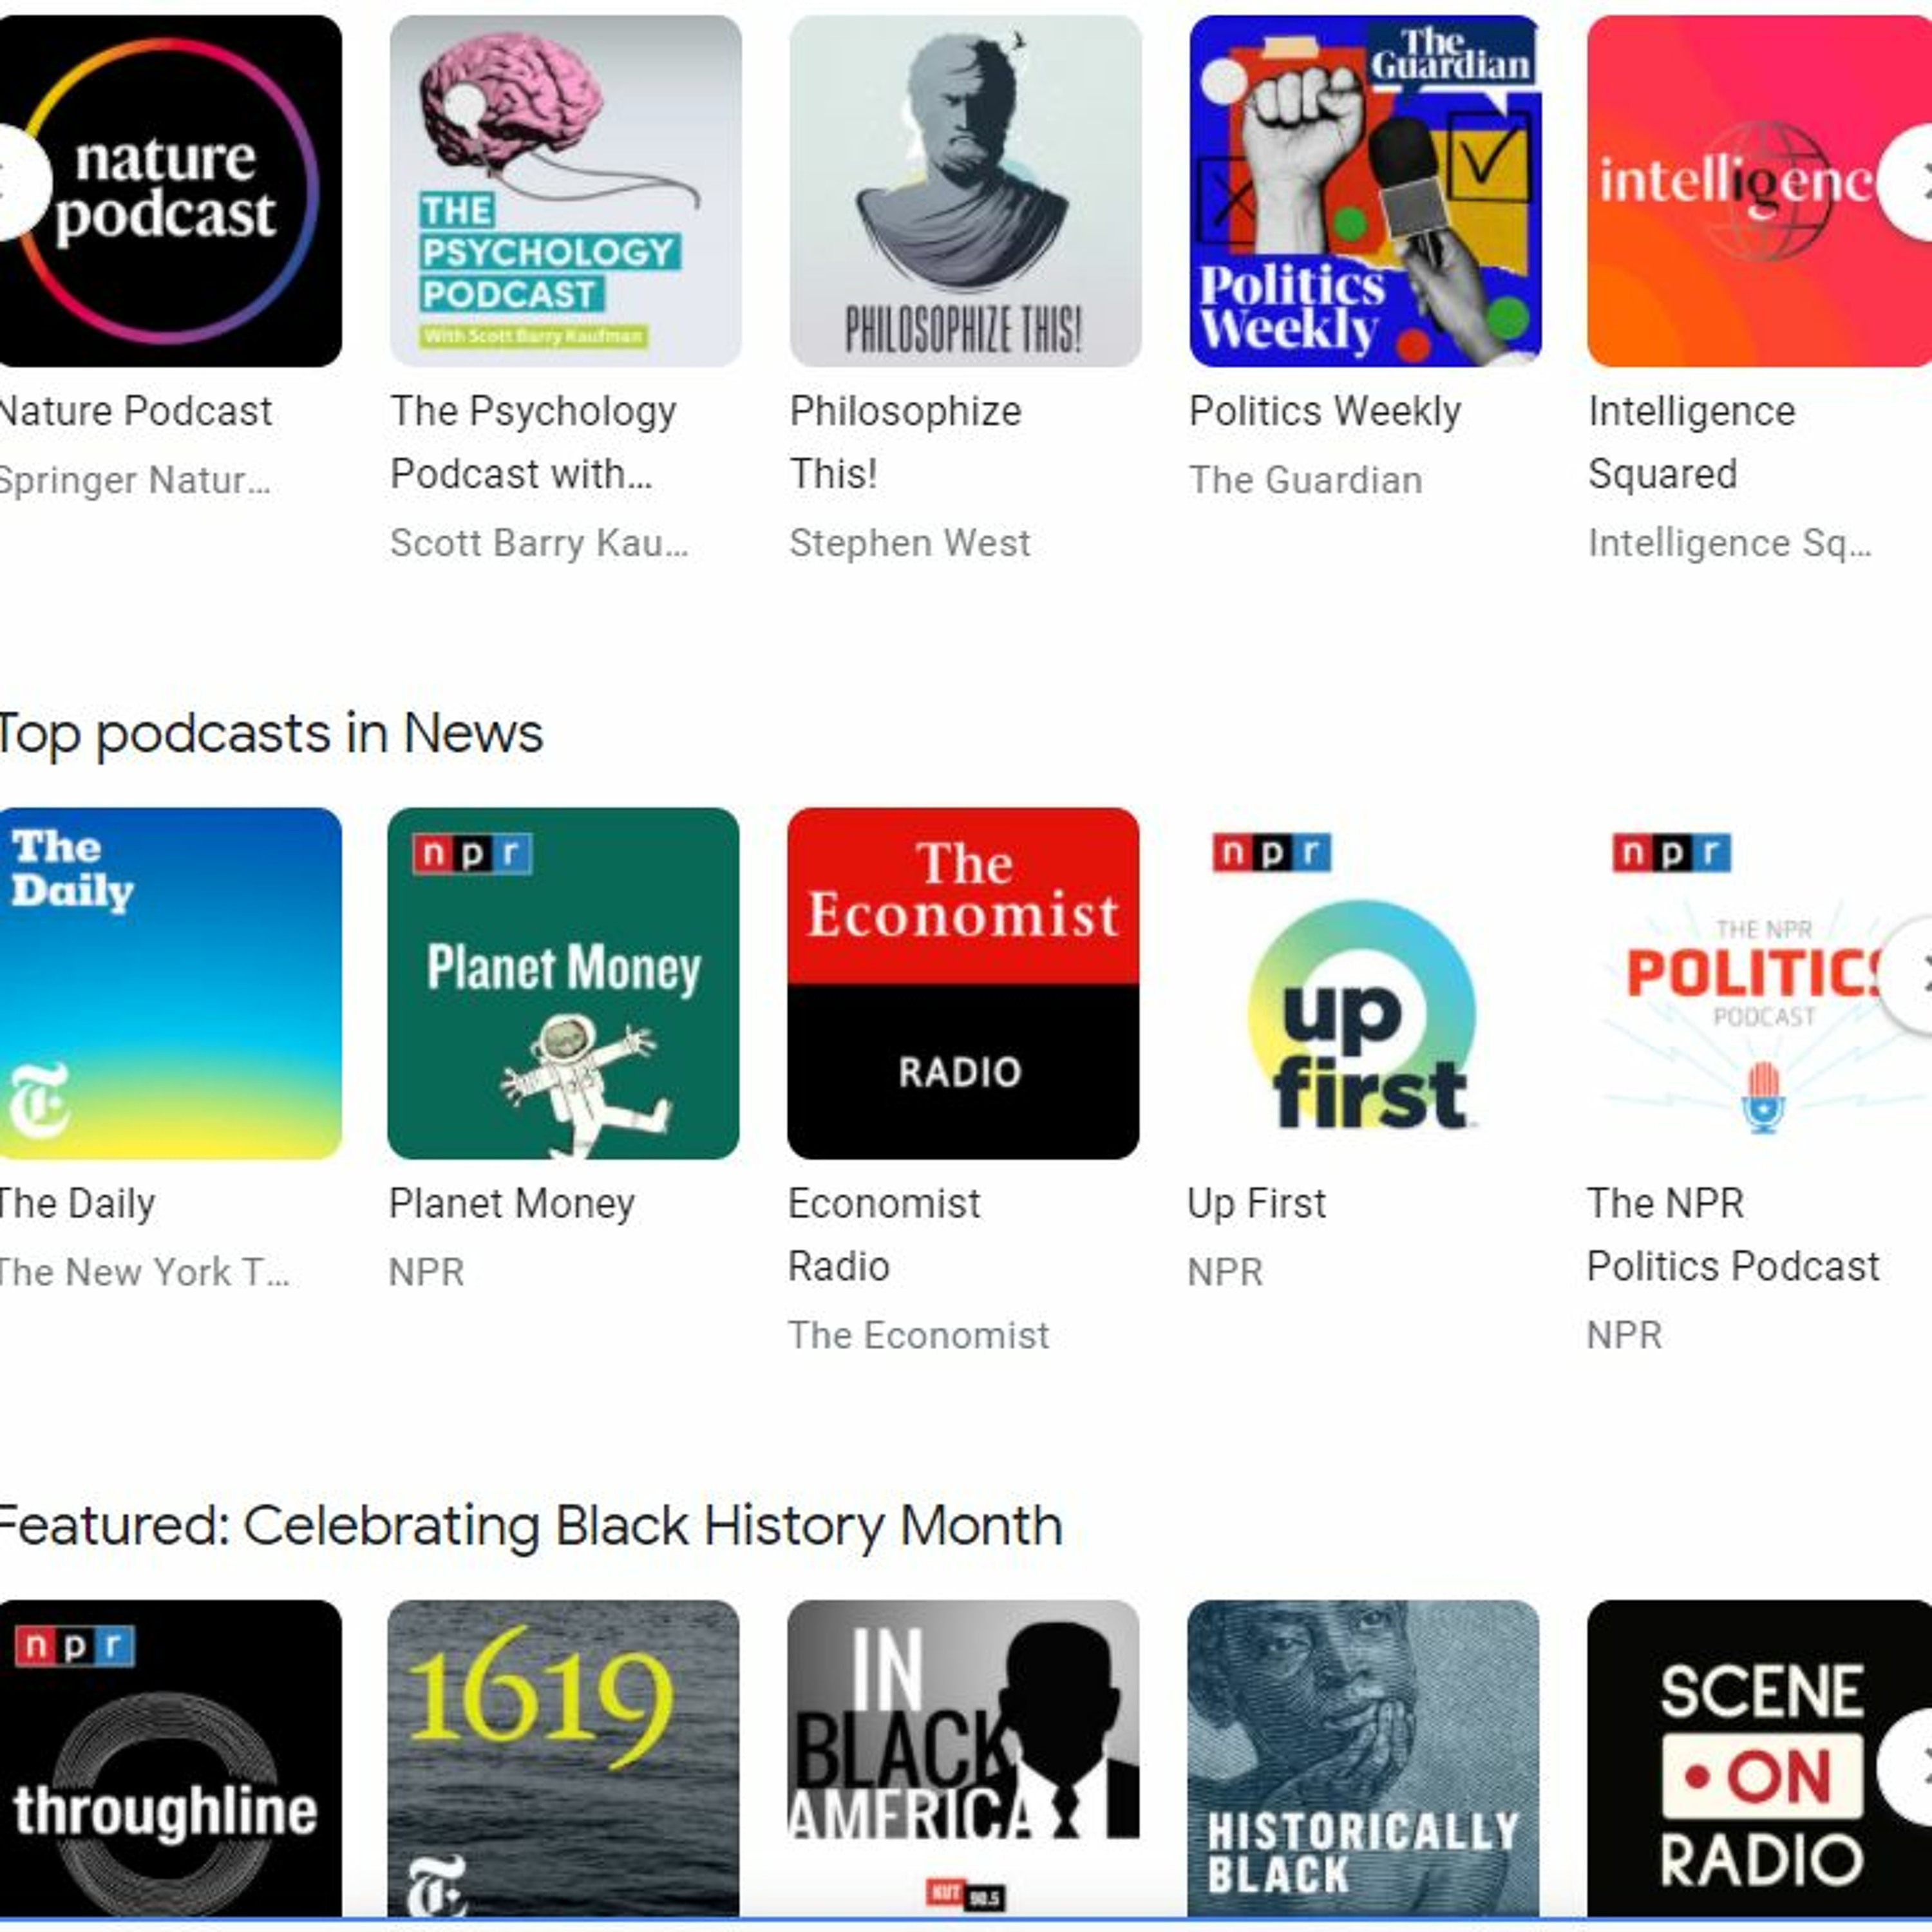This screenshot has width=1932, height=1932.
Task: Open the Nature Podcast cover art
Action: 170,191
